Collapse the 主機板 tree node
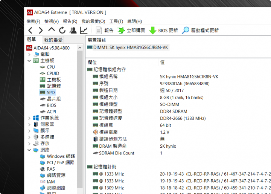This screenshot has width=271, height=194. click(x=29, y=61)
